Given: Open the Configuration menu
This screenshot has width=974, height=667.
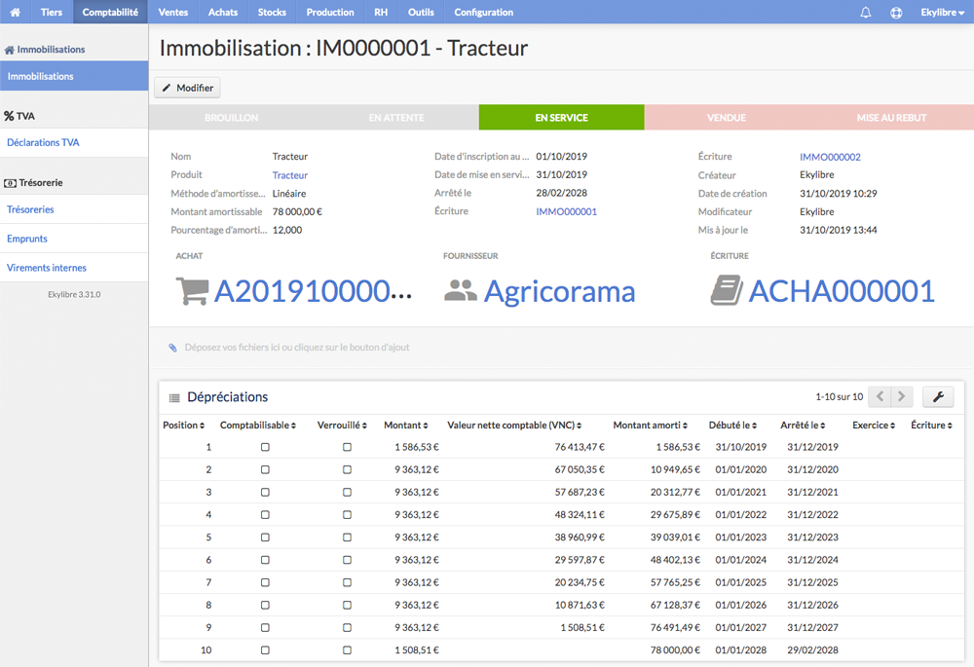Looking at the screenshot, I should click(x=484, y=12).
